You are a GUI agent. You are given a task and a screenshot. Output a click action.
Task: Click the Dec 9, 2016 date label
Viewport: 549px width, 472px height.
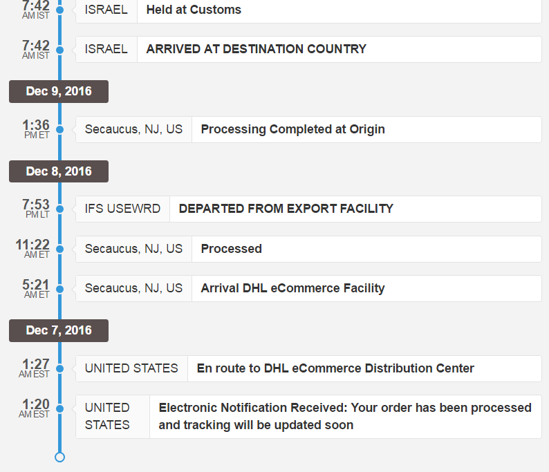[59, 91]
